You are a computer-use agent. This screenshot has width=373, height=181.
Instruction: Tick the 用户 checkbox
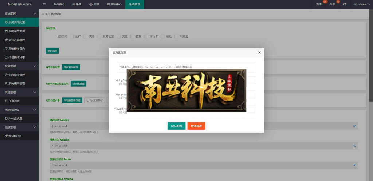click(x=72, y=36)
